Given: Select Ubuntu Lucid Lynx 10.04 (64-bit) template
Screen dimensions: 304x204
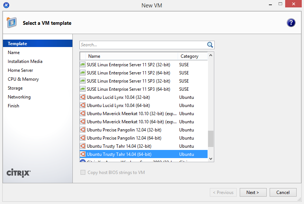Looking at the screenshot, I should pos(144,105).
